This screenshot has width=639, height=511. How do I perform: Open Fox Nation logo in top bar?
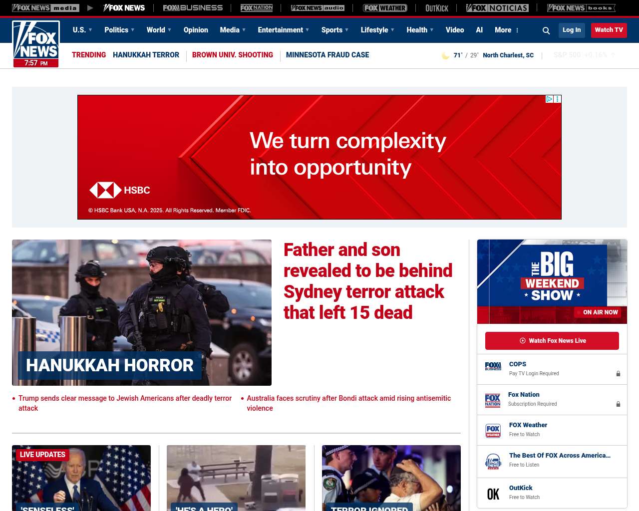coord(257,8)
